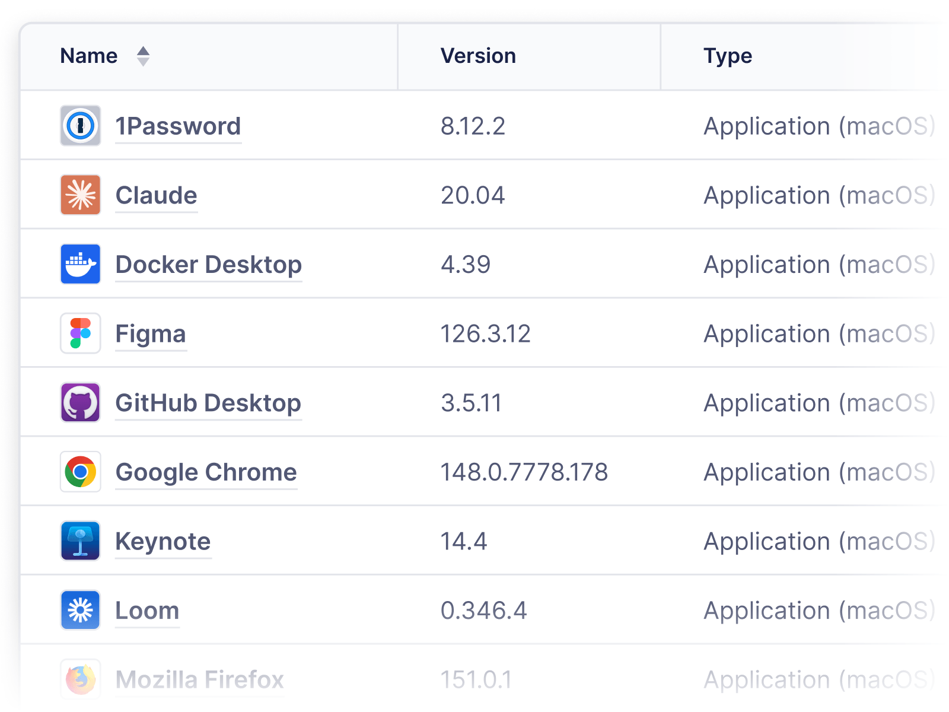This screenshot has height=712, width=949.
Task: Click the Loom app icon
Action: point(81,610)
